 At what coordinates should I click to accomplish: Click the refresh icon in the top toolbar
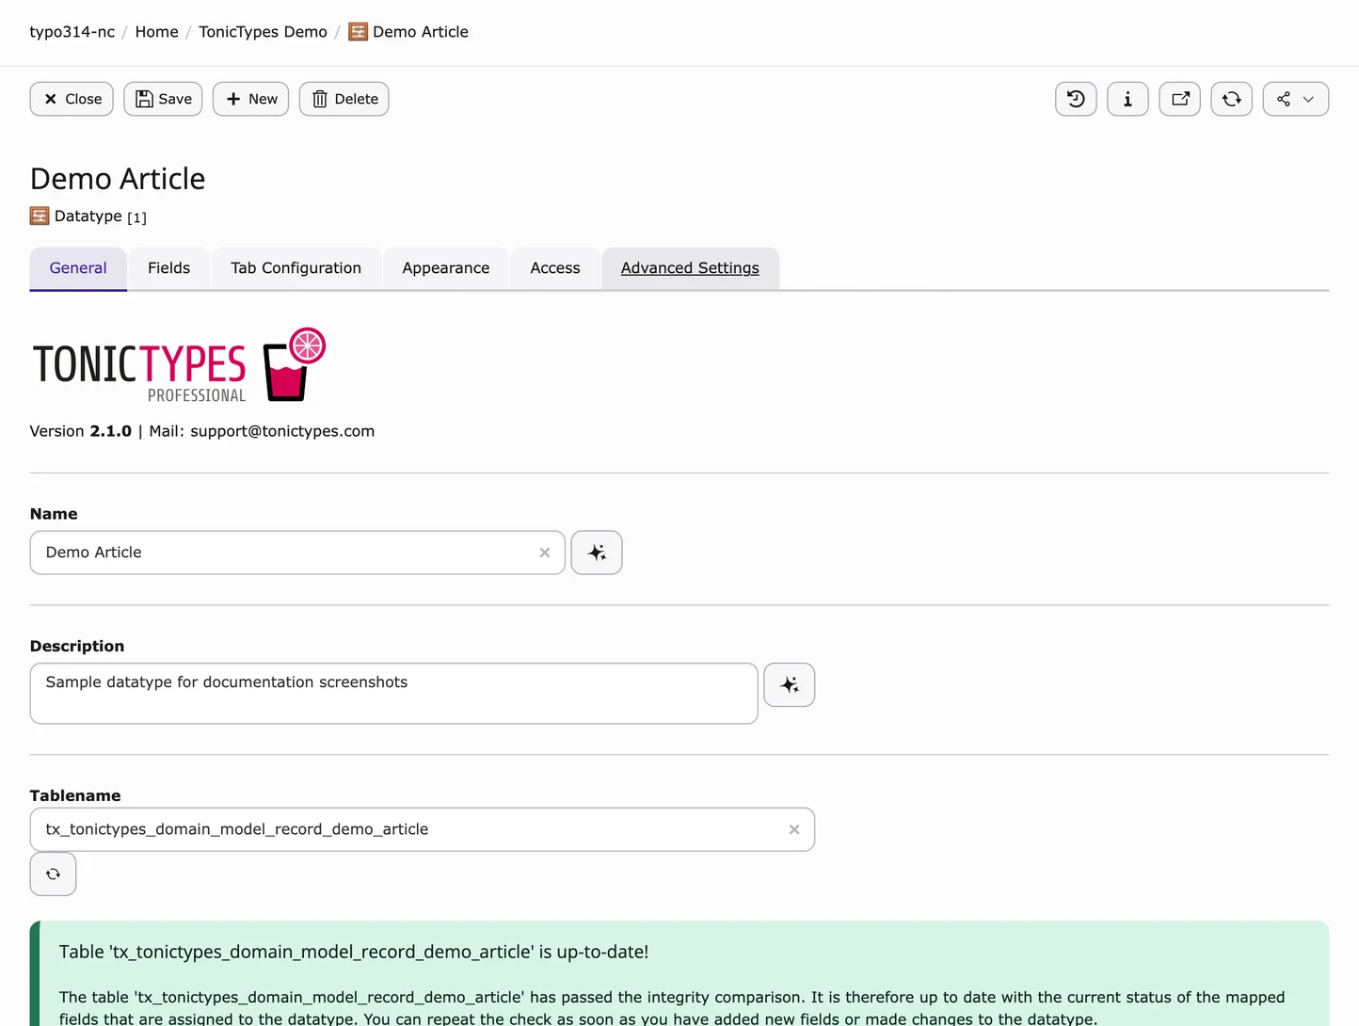(x=1231, y=99)
